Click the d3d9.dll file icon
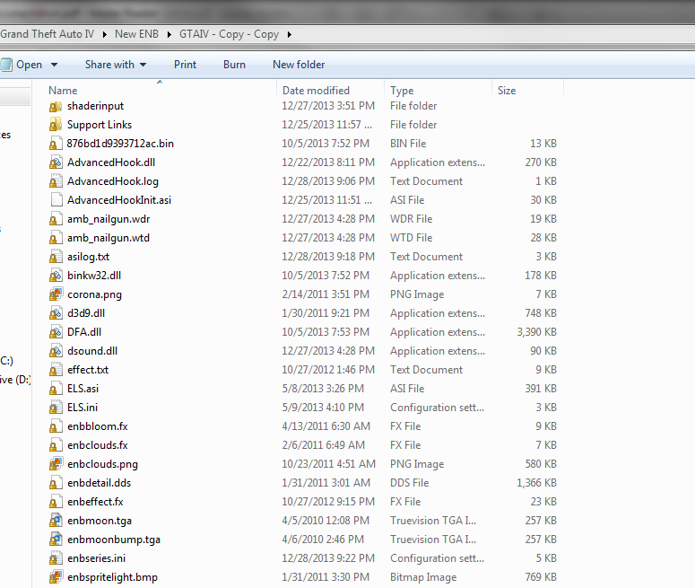 tap(56, 313)
